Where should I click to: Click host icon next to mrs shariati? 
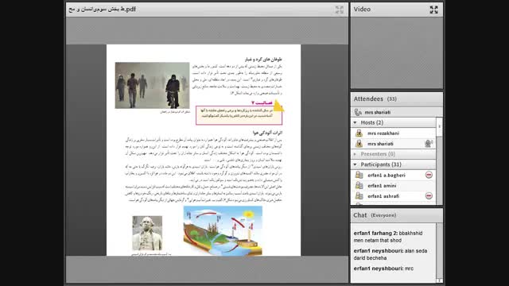pyautogui.click(x=359, y=143)
